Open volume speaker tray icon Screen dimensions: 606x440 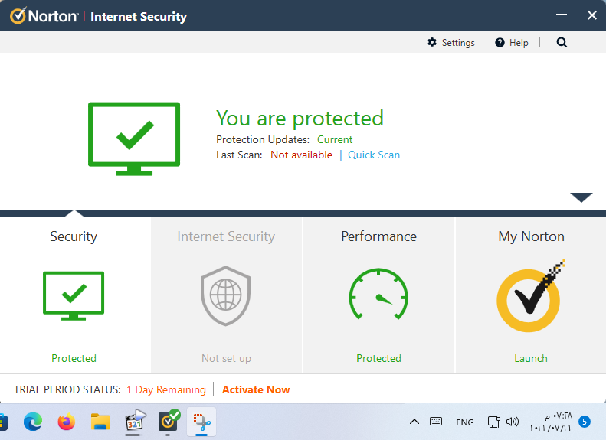coord(513,422)
